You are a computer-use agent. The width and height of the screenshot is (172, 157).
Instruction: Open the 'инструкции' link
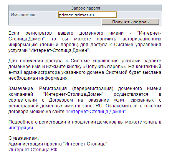[21, 128]
